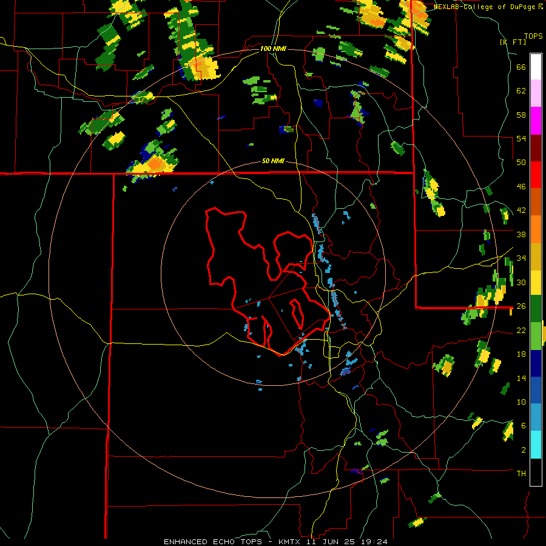Click the '50' legend value
The image size is (546, 546).
point(521,163)
